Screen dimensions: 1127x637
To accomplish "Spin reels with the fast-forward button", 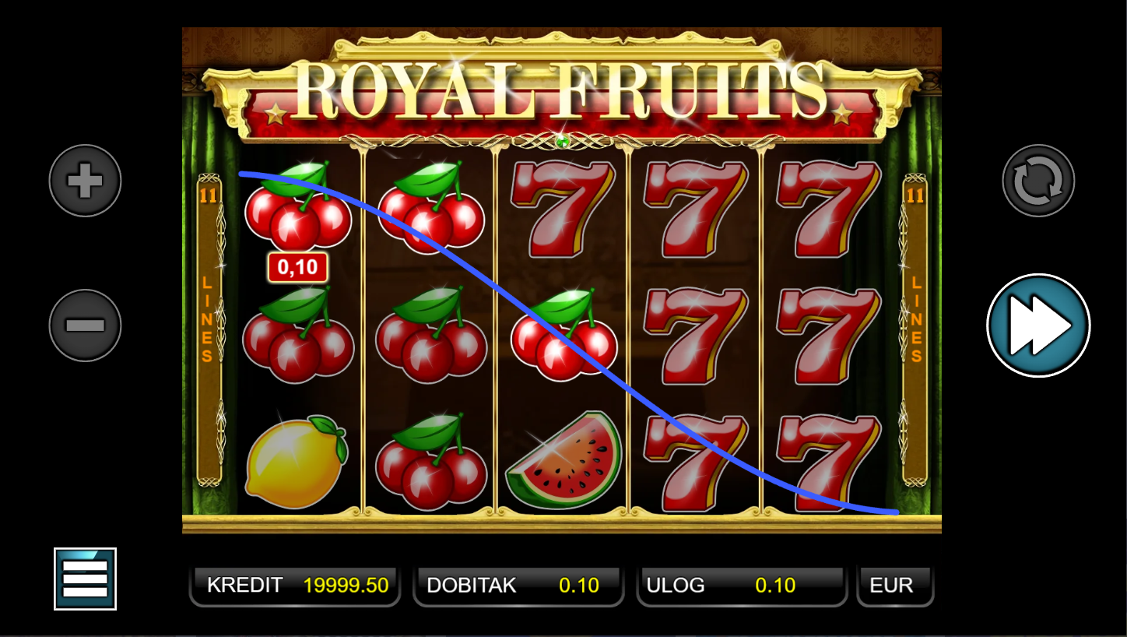I will [1038, 326].
